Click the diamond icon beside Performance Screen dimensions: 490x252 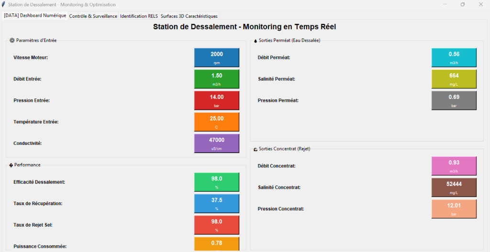pyautogui.click(x=11, y=165)
